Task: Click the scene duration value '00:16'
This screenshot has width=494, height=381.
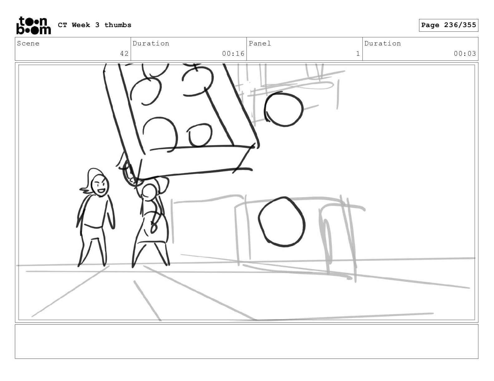Action: coord(233,54)
